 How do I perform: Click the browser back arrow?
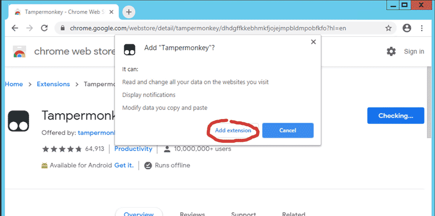(14, 28)
